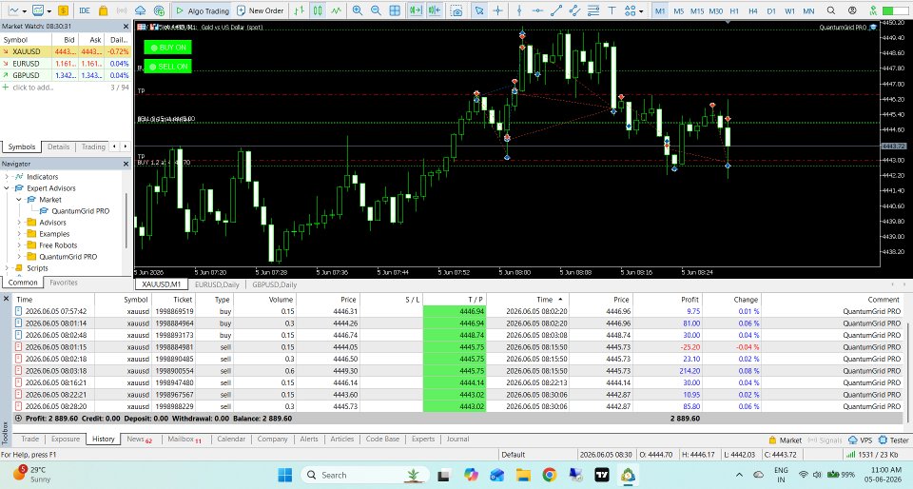This screenshot has width=913, height=489.
Task: Open Chrome from the taskbar
Action: pyautogui.click(x=549, y=475)
